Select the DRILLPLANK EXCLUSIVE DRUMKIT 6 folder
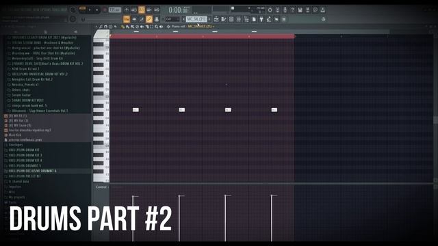Screen dimensions: 438x246 click(32, 171)
